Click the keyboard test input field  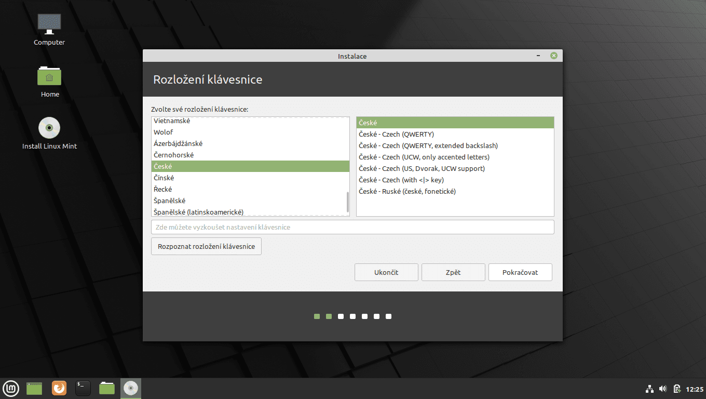pyautogui.click(x=352, y=227)
